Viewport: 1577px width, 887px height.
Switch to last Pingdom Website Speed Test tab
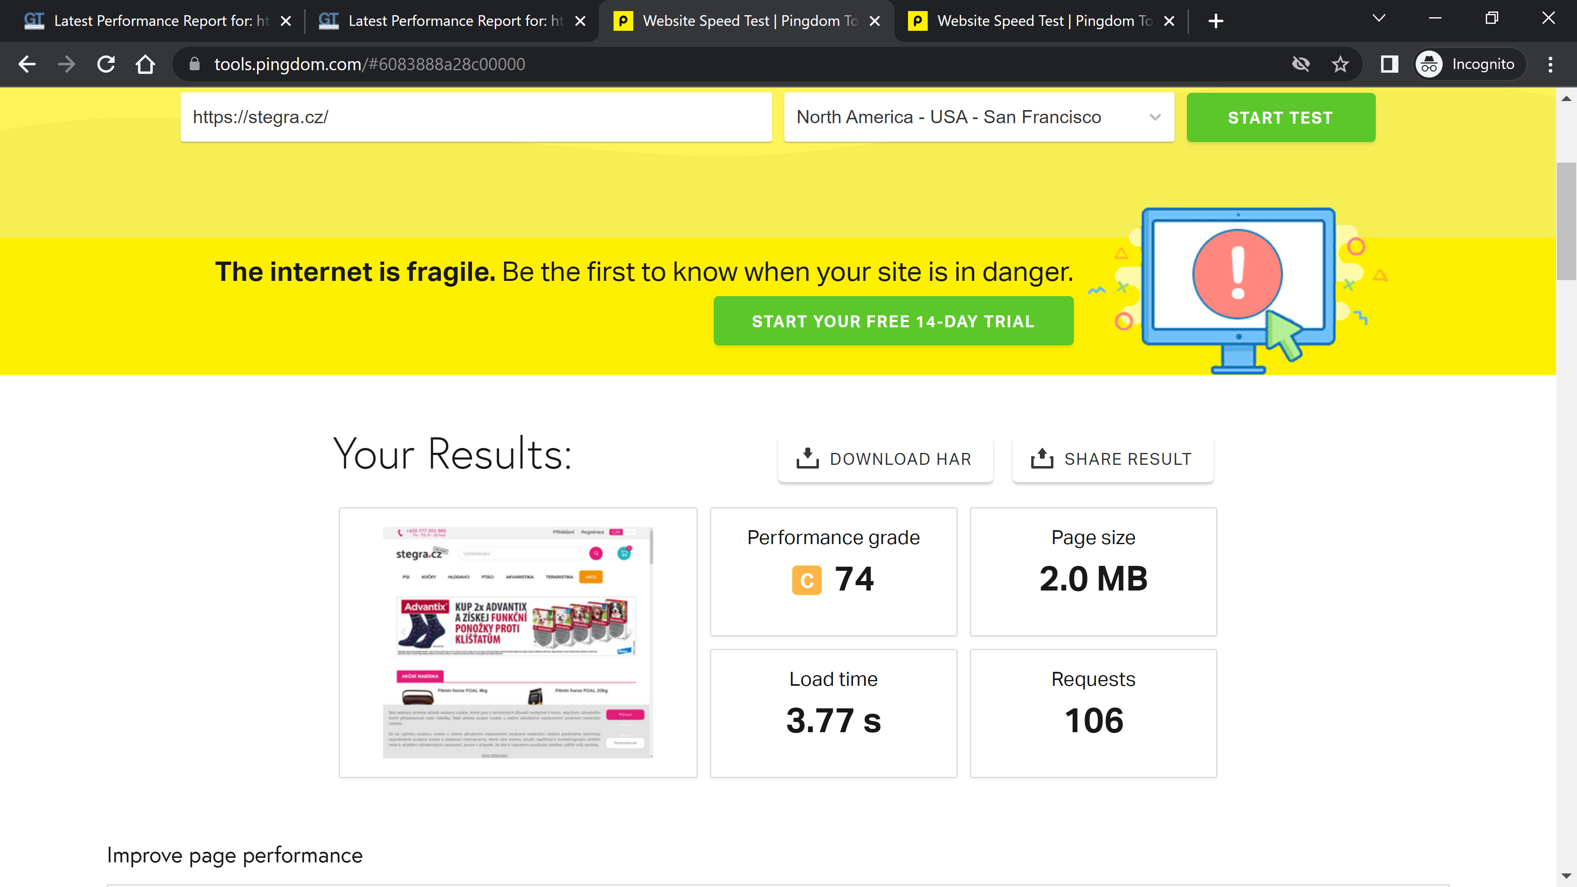pyautogui.click(x=1034, y=21)
